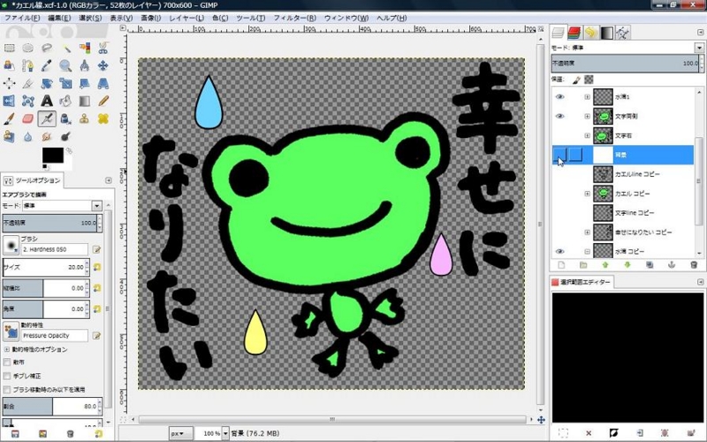Select the Move tool
This screenshot has width=707, height=442.
(x=103, y=65)
